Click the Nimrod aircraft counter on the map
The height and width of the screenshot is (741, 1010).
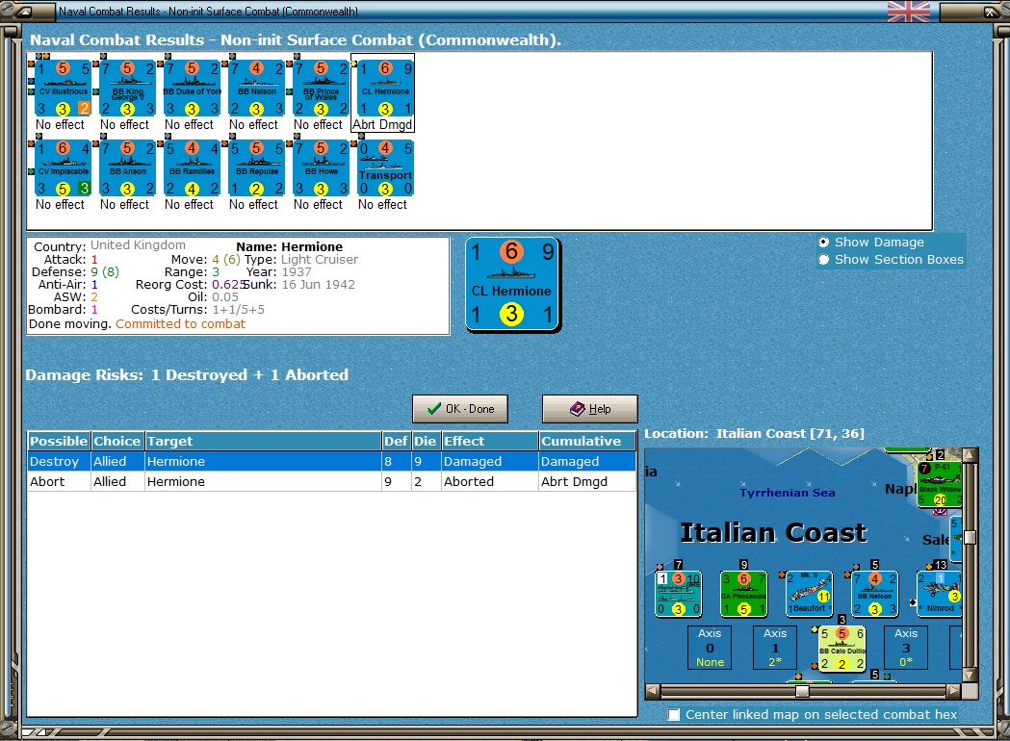pyautogui.click(x=939, y=594)
